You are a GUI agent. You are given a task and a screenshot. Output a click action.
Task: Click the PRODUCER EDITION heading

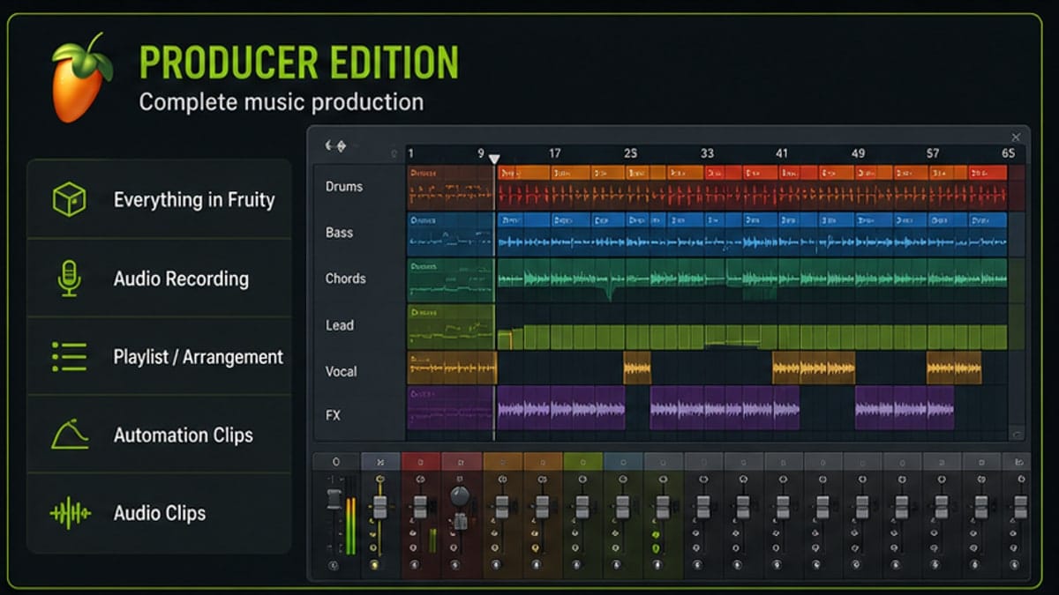pyautogui.click(x=299, y=63)
